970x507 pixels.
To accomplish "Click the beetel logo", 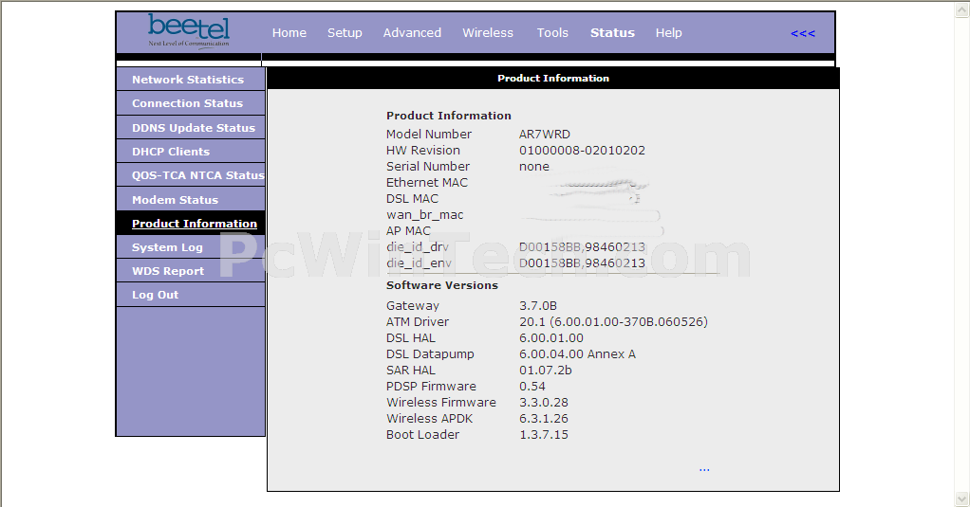I will point(189,31).
